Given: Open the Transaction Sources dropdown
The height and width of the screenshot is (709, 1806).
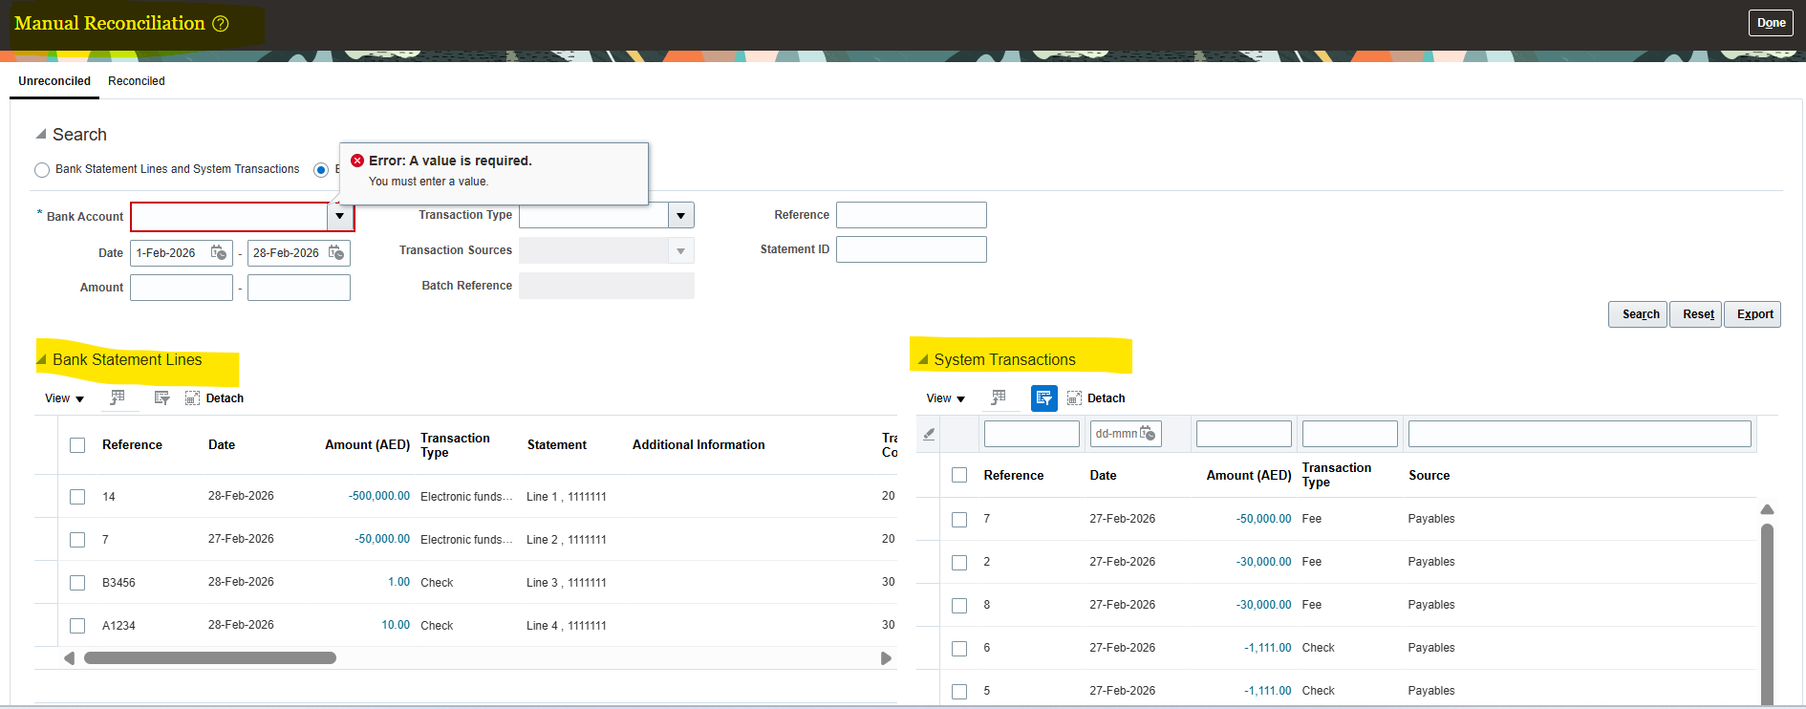Looking at the screenshot, I should 680,251.
